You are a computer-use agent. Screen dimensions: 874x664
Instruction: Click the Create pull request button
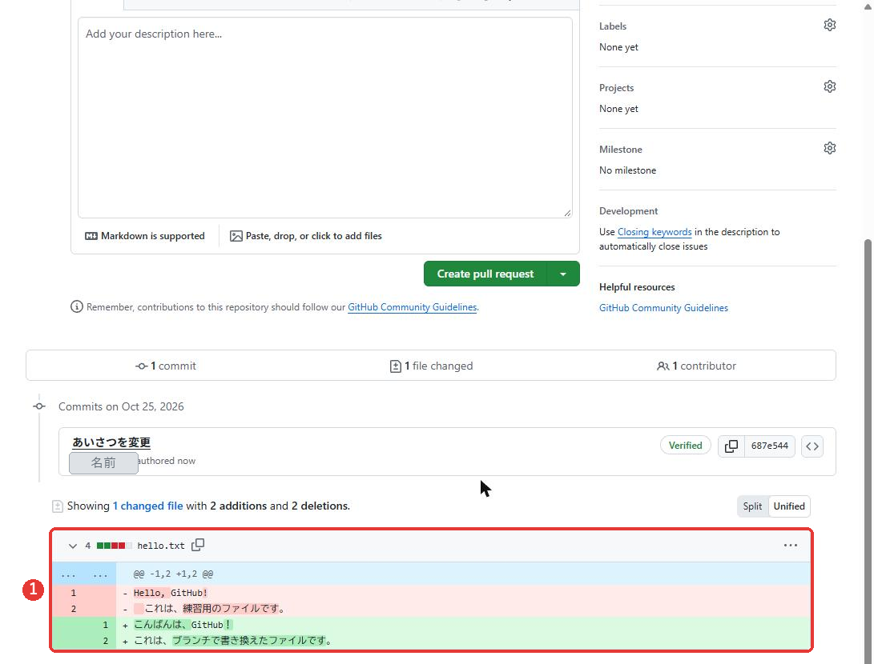coord(485,274)
